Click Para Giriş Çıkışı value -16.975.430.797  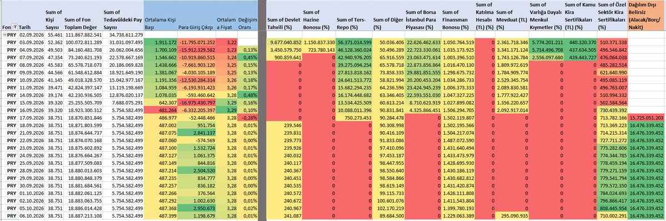tap(196, 102)
